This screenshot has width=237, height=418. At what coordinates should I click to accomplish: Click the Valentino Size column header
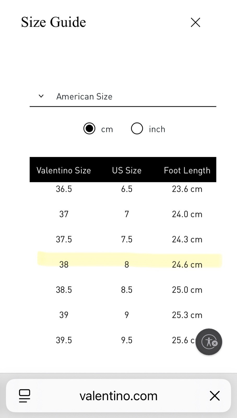pyautogui.click(x=64, y=170)
